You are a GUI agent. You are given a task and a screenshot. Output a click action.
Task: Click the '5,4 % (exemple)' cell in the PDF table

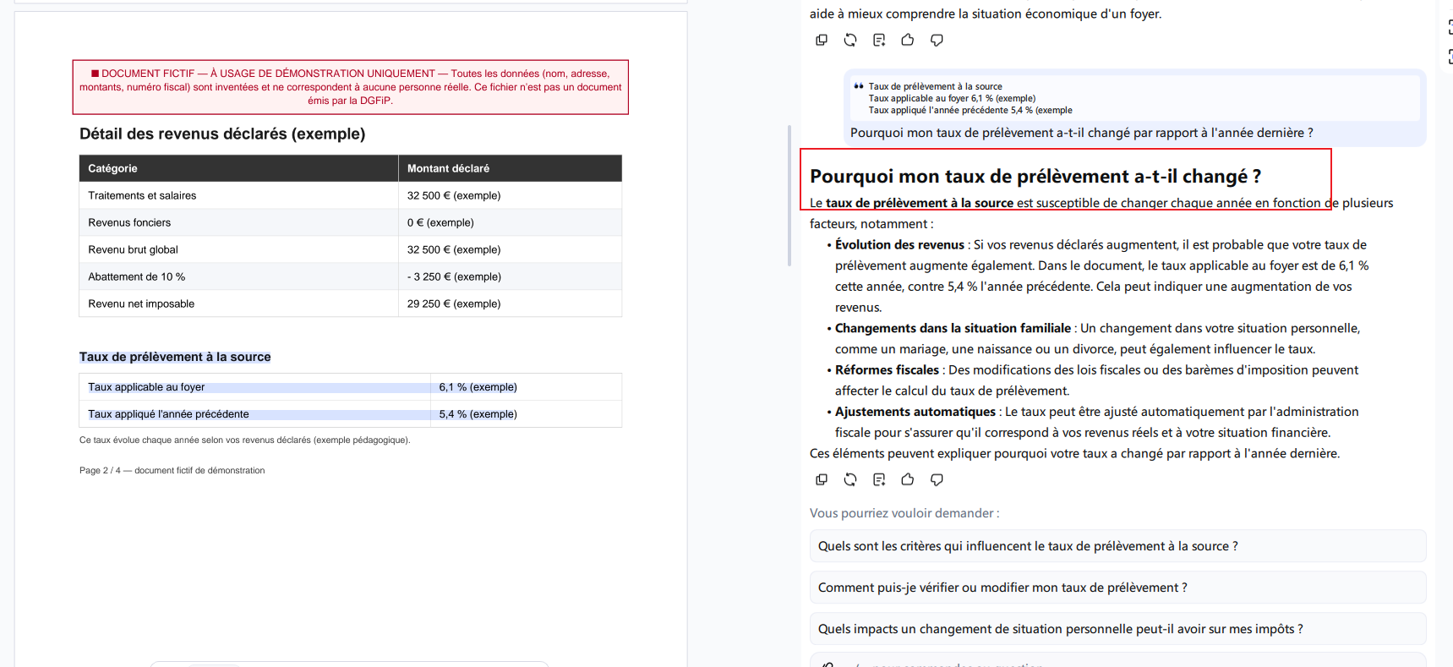(x=526, y=414)
